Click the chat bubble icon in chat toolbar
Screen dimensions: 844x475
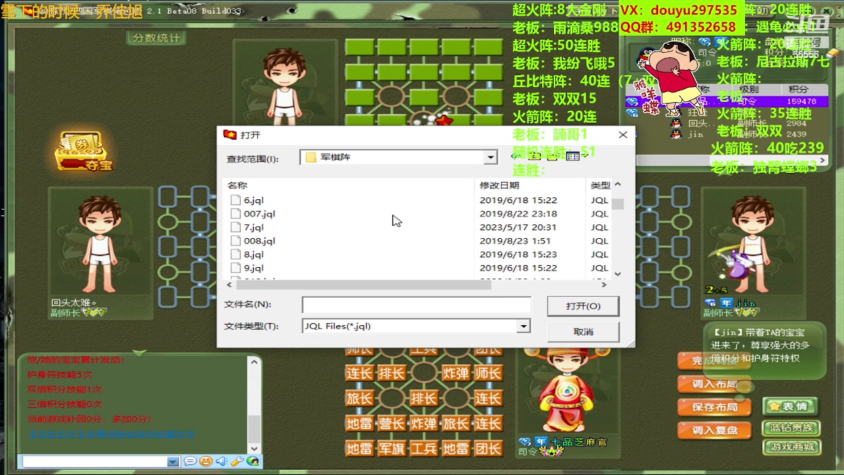click(190, 461)
